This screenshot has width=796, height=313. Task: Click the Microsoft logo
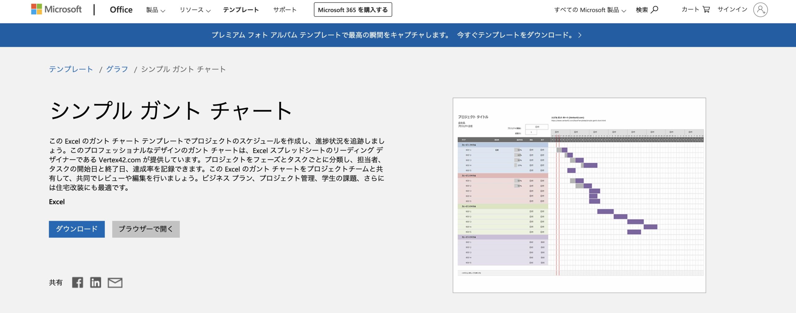pos(56,9)
